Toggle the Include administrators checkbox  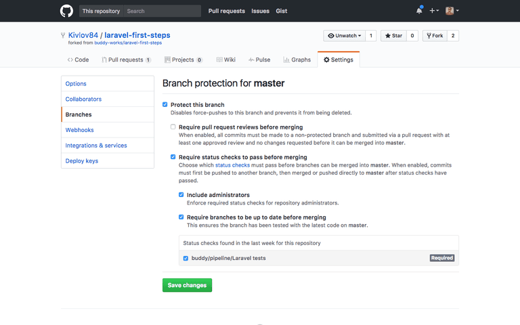(181, 195)
